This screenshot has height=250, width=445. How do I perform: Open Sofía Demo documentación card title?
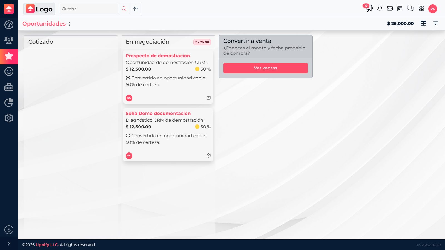[158, 113]
